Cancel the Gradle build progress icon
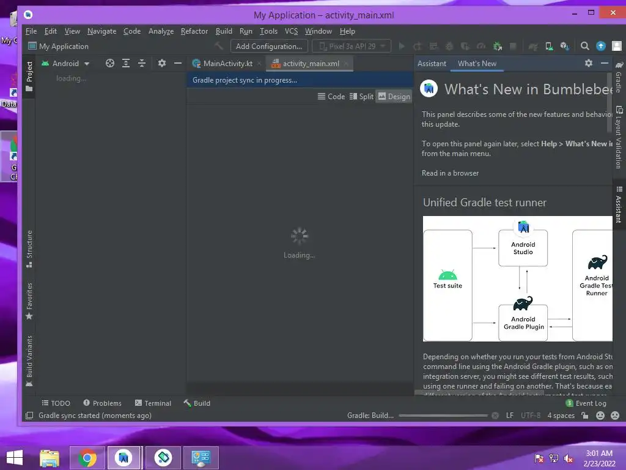 [x=495, y=416]
